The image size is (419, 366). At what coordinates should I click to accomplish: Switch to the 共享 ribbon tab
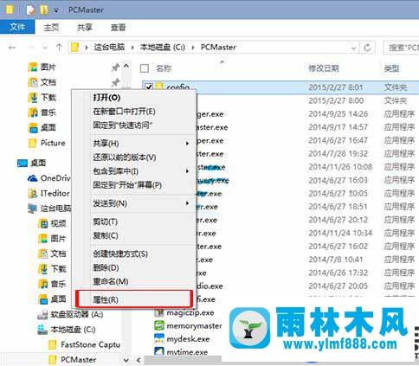[x=85, y=28]
